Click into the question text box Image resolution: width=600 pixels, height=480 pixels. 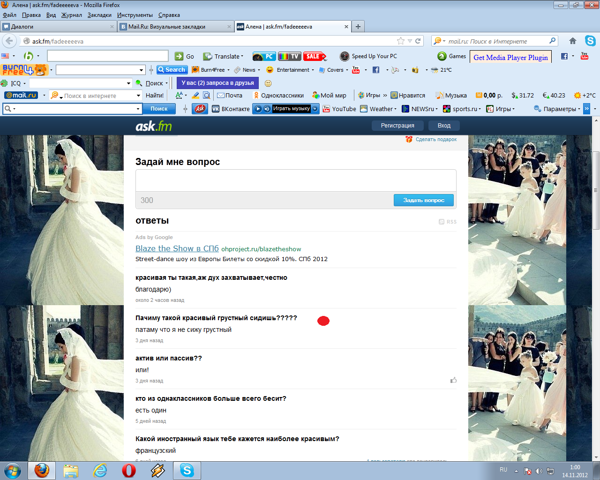pyautogui.click(x=295, y=180)
